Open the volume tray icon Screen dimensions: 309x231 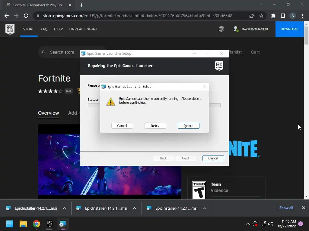(271, 224)
